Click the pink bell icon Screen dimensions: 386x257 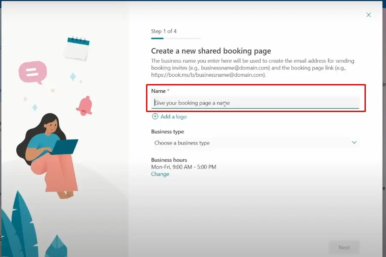coord(84,105)
